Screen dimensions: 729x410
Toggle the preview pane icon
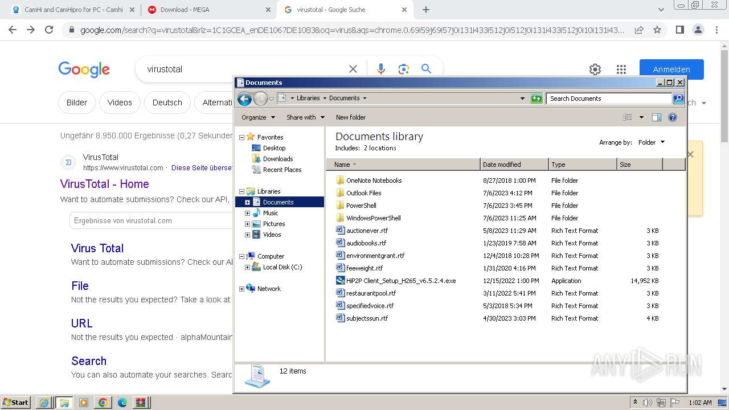[656, 117]
